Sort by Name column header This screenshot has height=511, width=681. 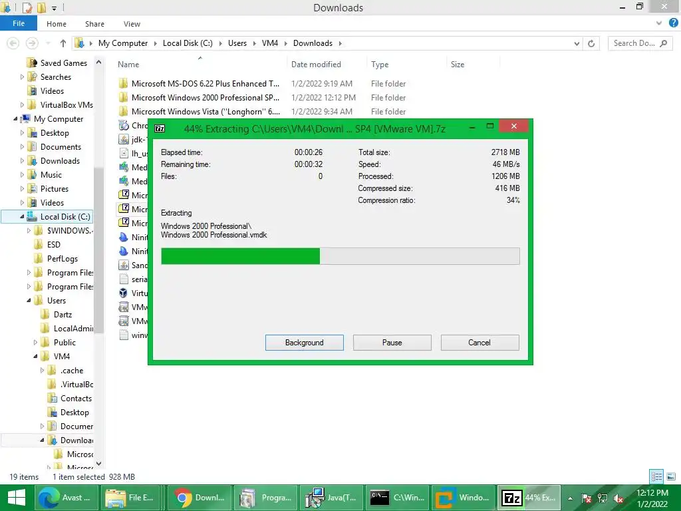click(x=128, y=65)
